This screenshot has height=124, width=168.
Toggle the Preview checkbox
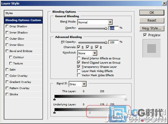coord(145,35)
